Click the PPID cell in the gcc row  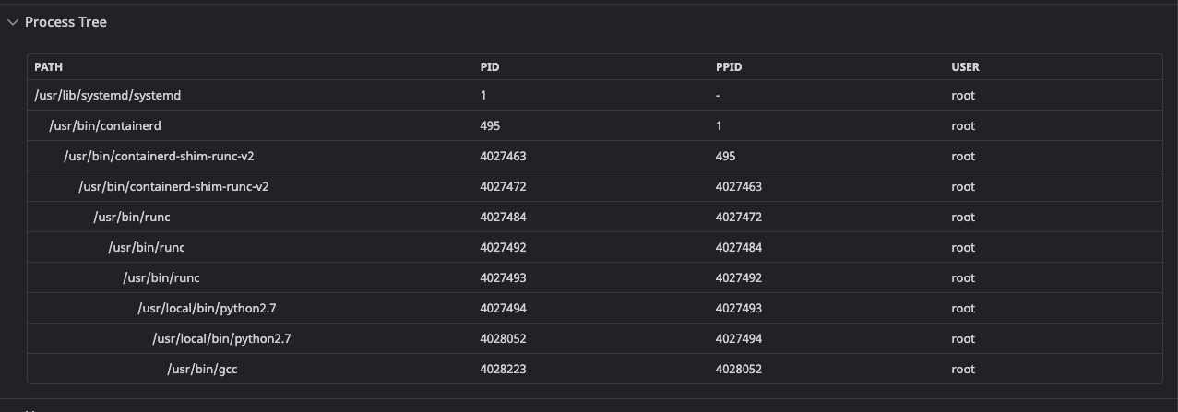click(x=738, y=370)
